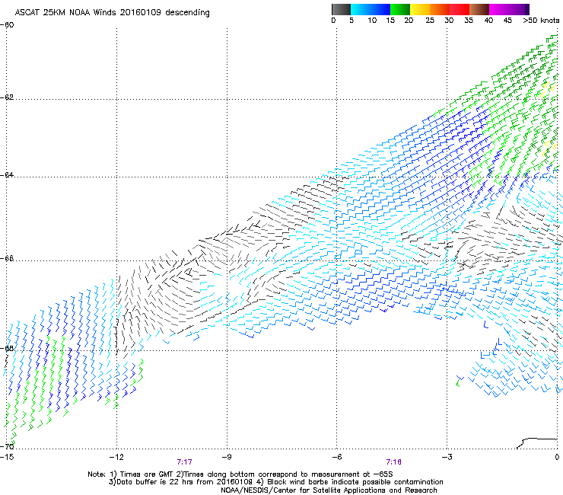The image size is (563, 495).
Task: Click the gray 0-5 knots legend segment
Action: pos(341,9)
